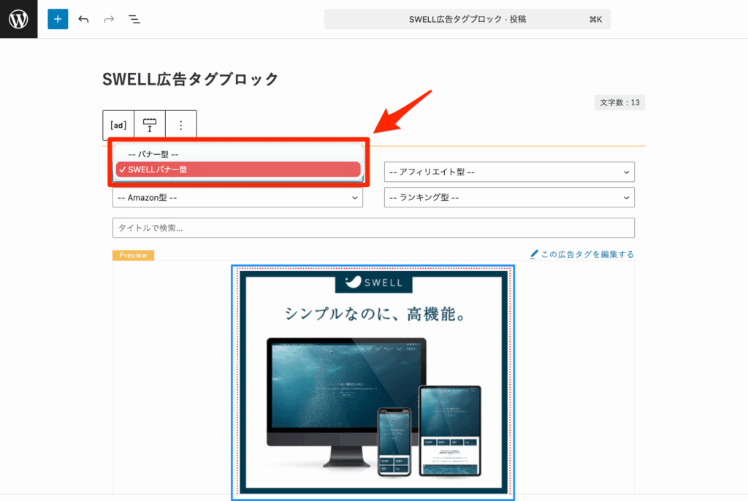Click the [ad] block type icon
Viewport: 748px width, 501px height.
point(118,125)
